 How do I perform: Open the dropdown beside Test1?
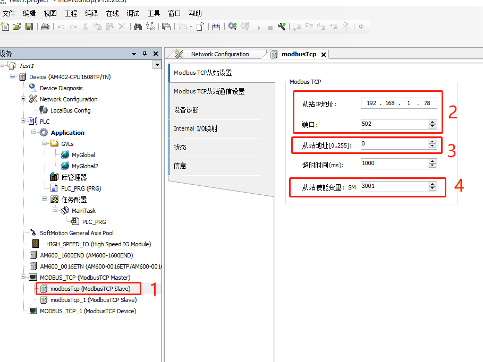pos(157,65)
